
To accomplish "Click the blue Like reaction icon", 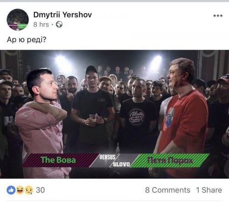I will pyautogui.click(x=11, y=190).
